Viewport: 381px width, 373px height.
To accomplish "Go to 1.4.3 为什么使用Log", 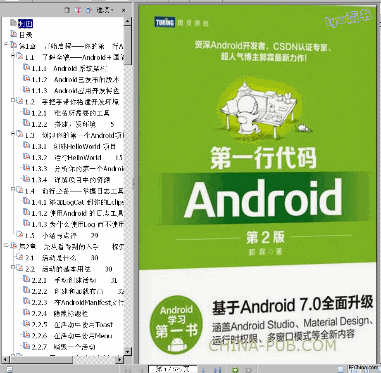I will point(78,225).
